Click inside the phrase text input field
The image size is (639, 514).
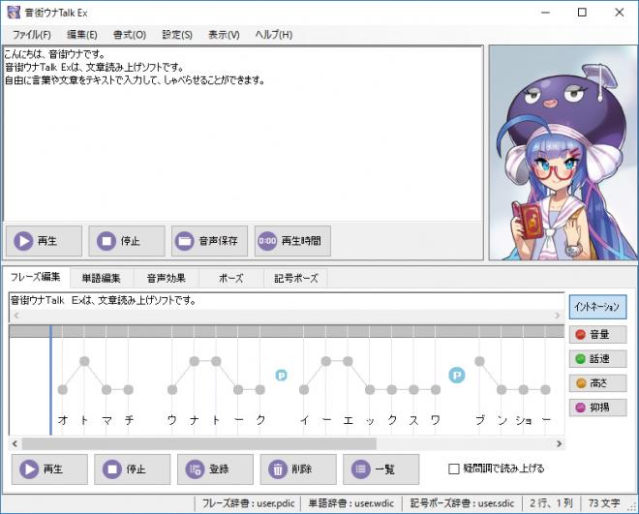[287, 301]
